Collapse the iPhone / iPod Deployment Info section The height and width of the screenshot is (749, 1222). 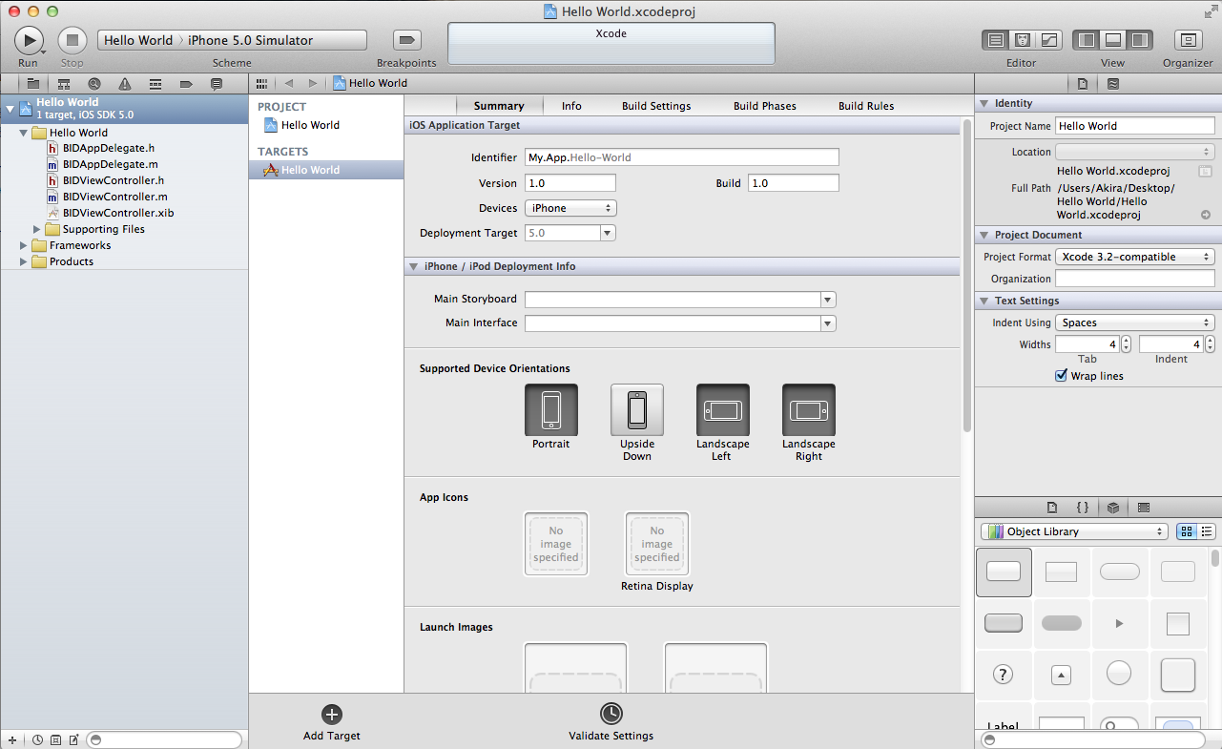pos(414,266)
